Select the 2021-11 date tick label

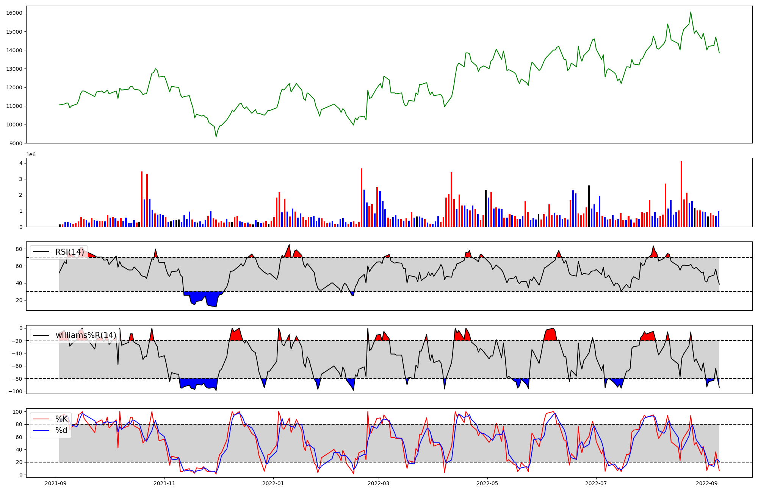coord(164,483)
